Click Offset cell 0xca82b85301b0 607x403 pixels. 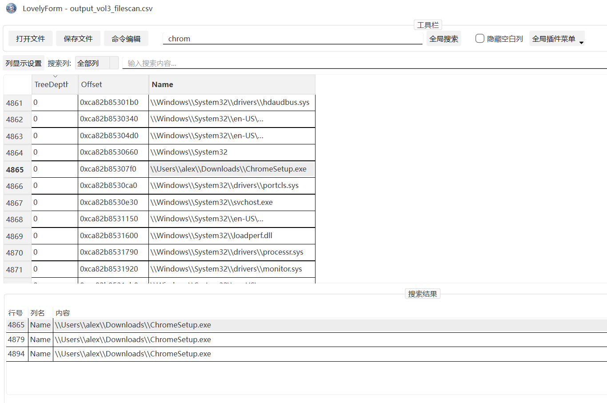pos(113,102)
